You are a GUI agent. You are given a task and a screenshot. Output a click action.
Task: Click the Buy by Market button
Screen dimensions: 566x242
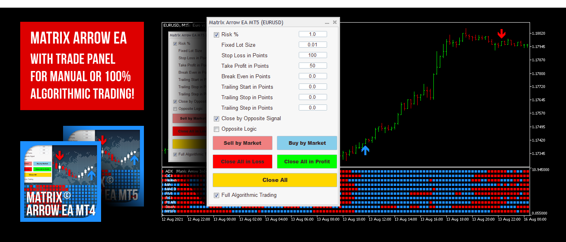pos(307,143)
